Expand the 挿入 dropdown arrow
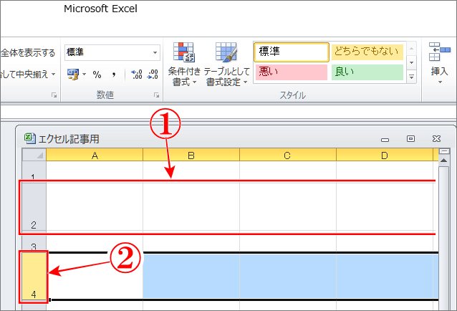 coord(440,82)
